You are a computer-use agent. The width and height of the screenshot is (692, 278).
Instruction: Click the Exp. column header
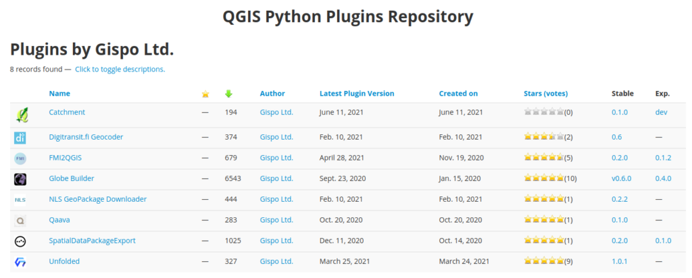[x=662, y=94]
